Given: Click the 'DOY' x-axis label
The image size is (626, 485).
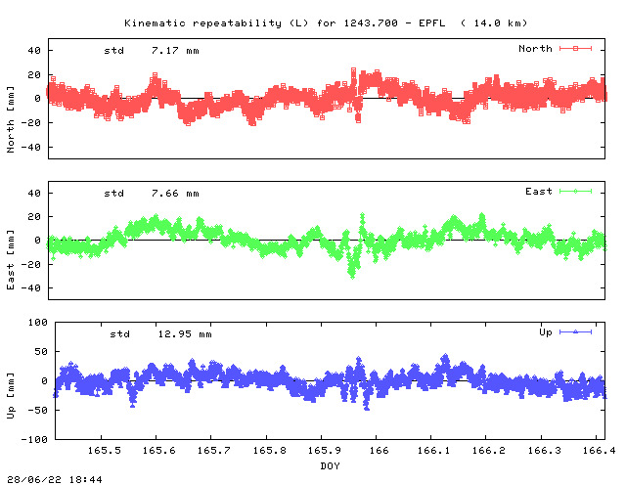Looking at the screenshot, I should (x=331, y=465).
